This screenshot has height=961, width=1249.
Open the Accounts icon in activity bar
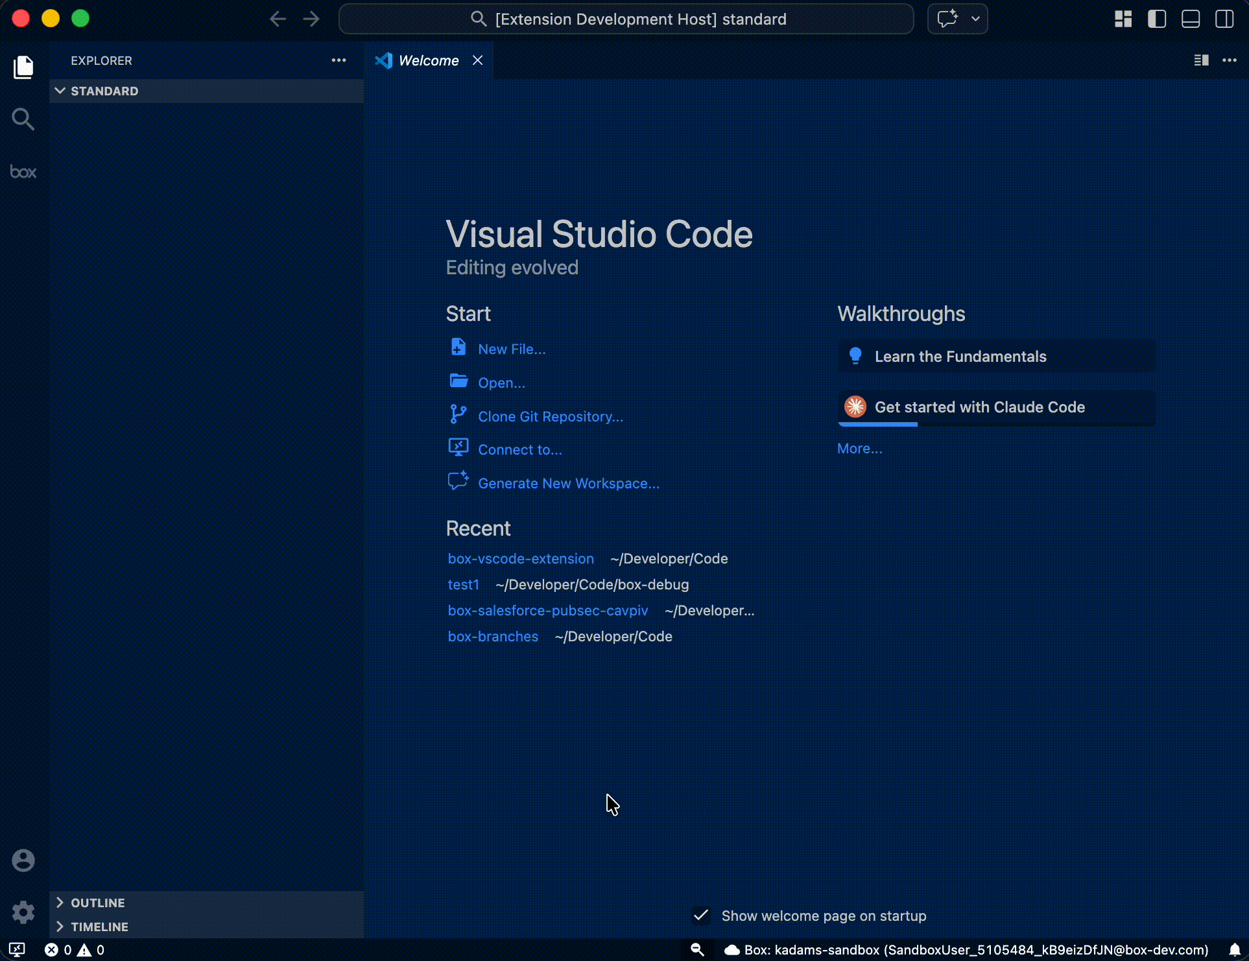coord(23,860)
